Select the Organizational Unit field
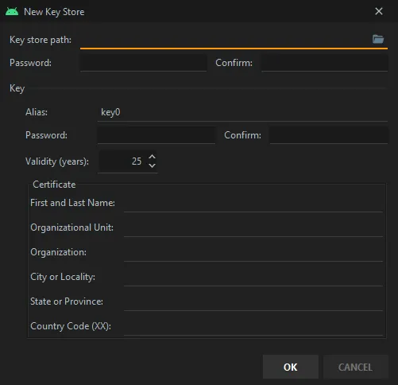 click(x=253, y=227)
